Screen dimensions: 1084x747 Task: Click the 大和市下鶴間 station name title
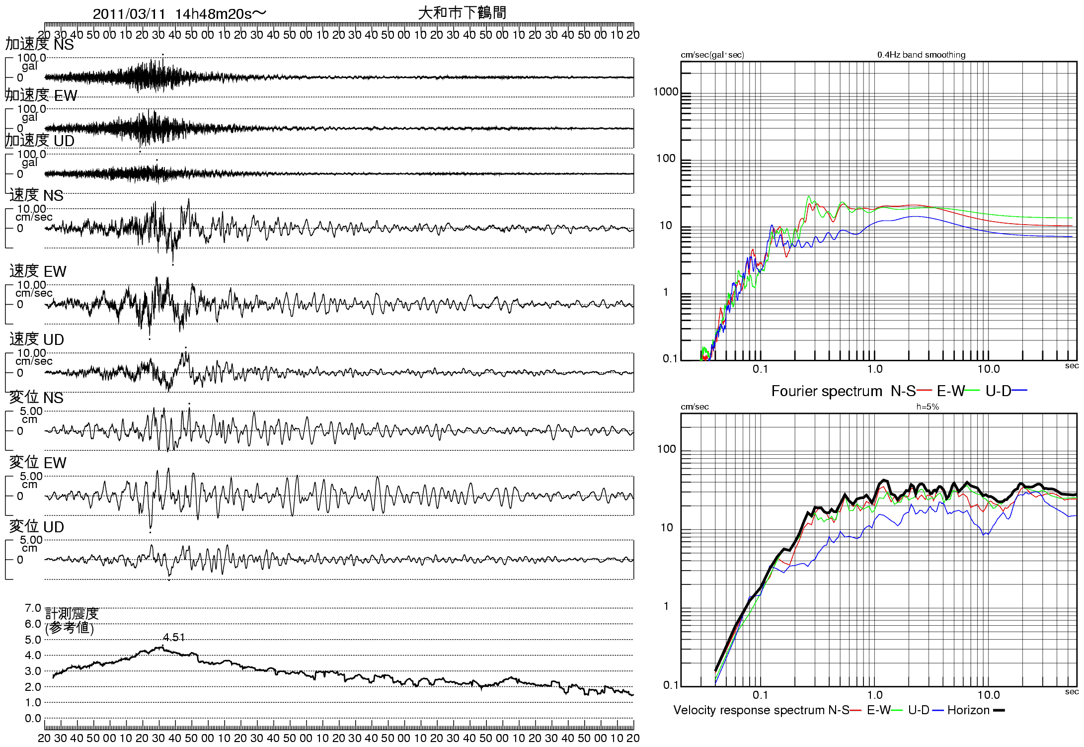(462, 12)
